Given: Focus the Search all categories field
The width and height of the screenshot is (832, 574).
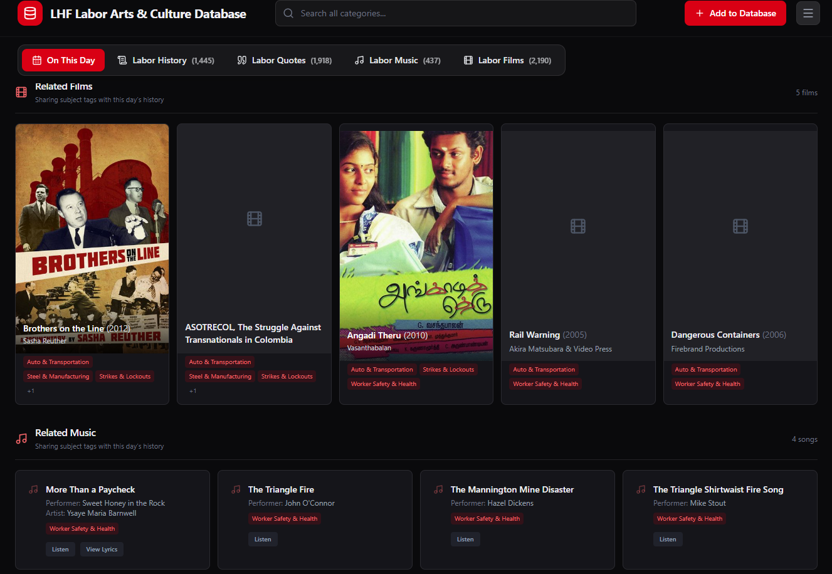Looking at the screenshot, I should point(456,13).
